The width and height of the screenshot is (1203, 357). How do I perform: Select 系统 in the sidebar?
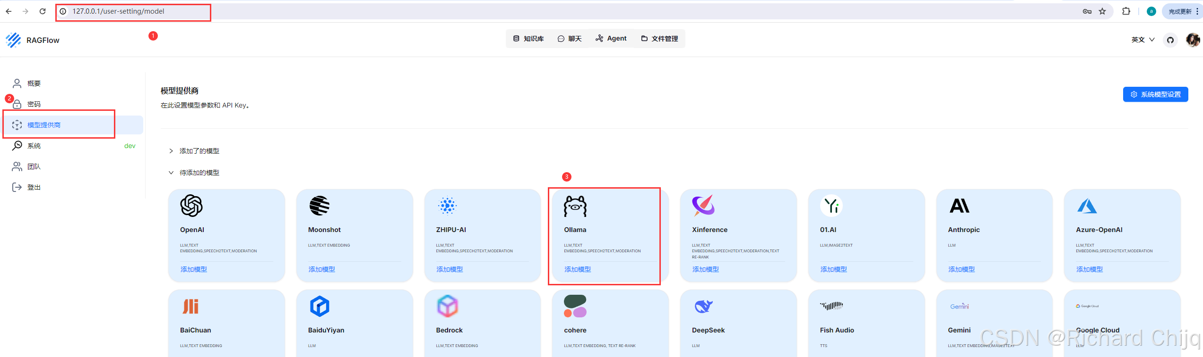click(x=73, y=146)
